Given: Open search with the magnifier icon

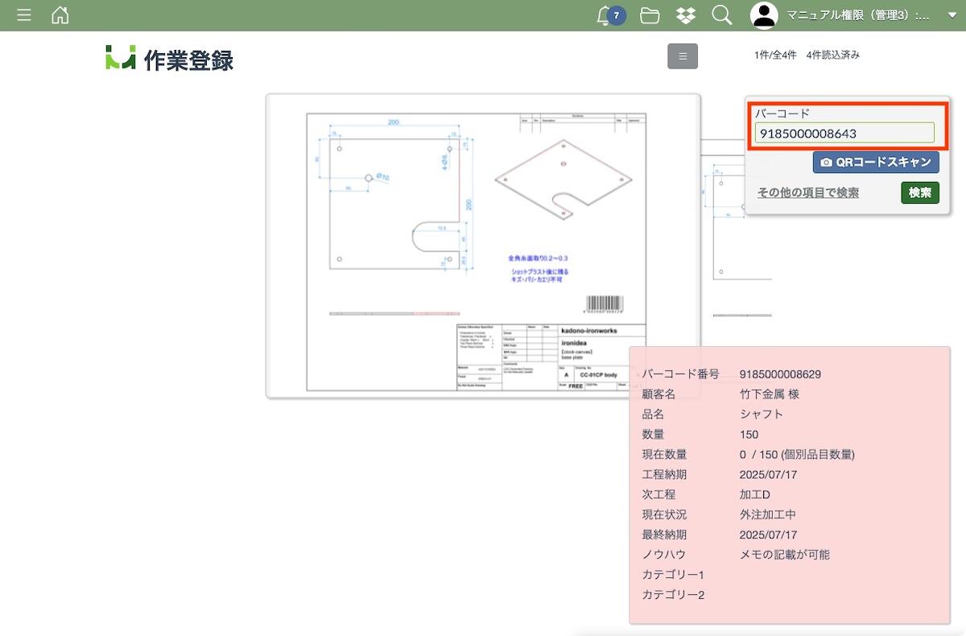Looking at the screenshot, I should coord(721,15).
